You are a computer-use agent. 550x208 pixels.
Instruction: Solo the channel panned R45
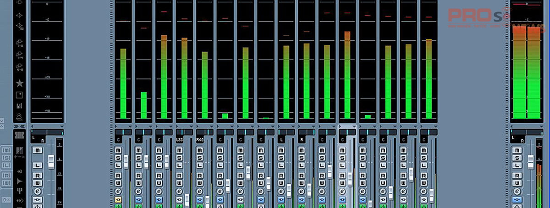(x=200, y=158)
